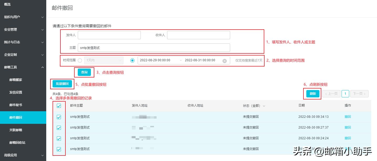This screenshot has height=161, width=377.
Task: Collapse the 邮箱工具 sidebar section
Action: tap(23, 67)
